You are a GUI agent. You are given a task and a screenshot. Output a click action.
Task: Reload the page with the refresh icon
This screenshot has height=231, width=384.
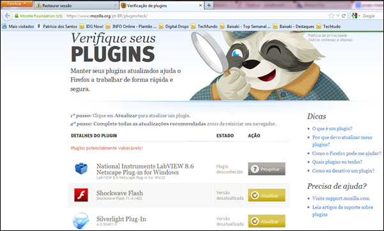coord(344,16)
